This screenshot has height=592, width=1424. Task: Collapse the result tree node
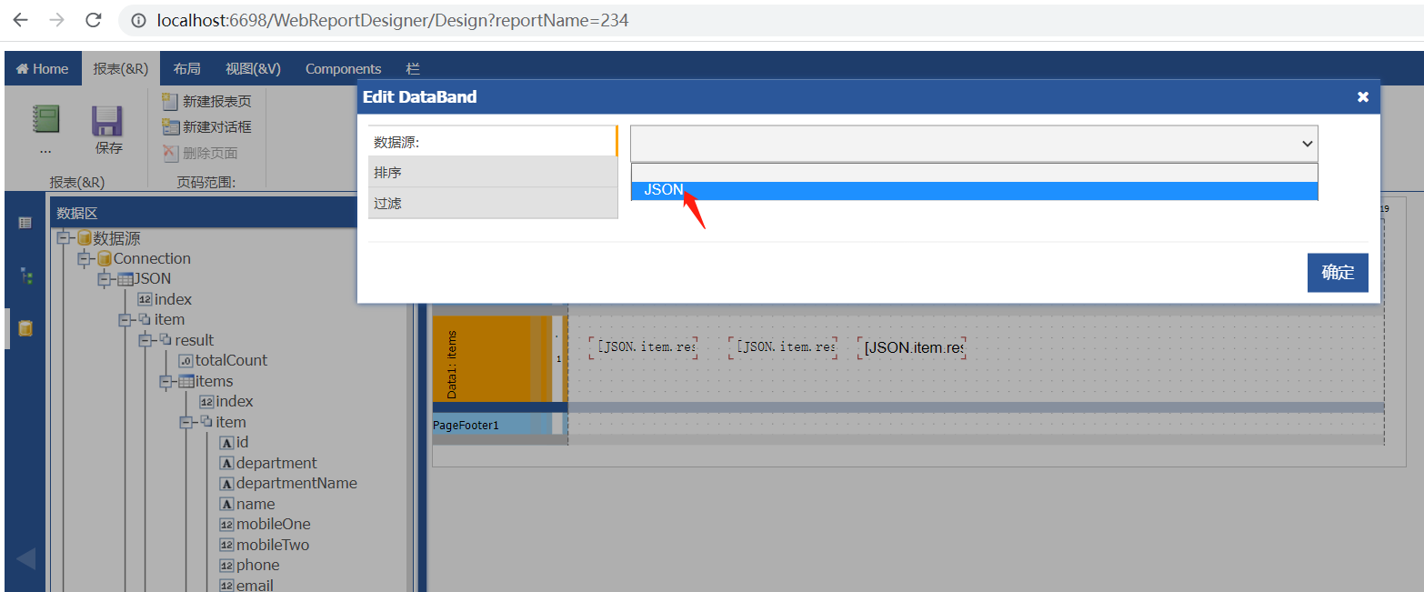(x=145, y=340)
